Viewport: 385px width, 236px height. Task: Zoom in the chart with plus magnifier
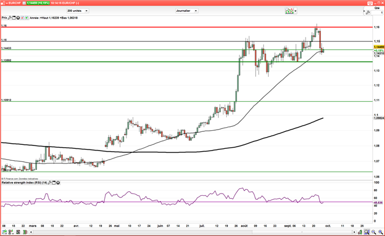[380, 232]
